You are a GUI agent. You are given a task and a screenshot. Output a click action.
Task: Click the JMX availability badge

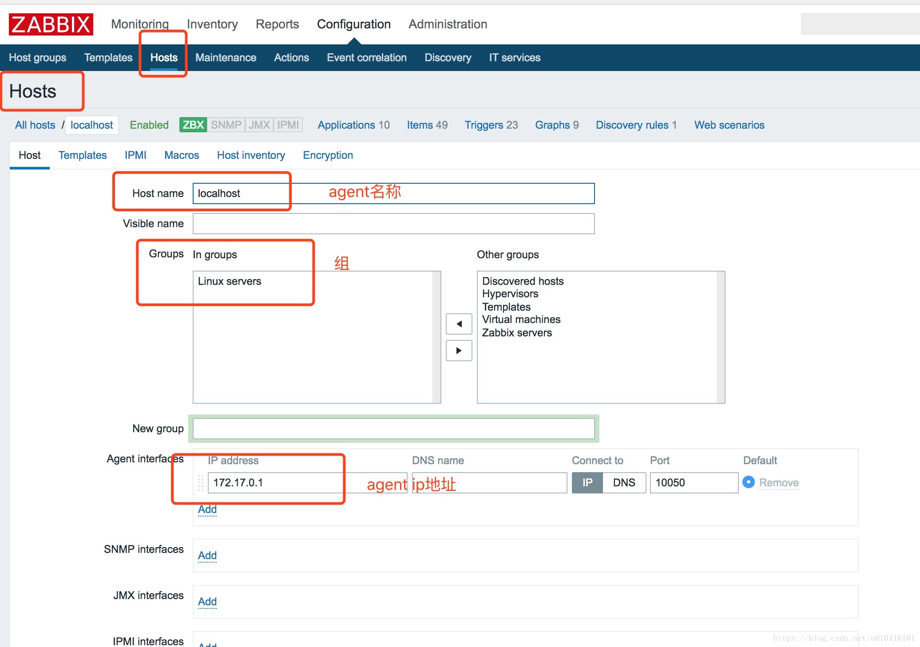pyautogui.click(x=259, y=125)
